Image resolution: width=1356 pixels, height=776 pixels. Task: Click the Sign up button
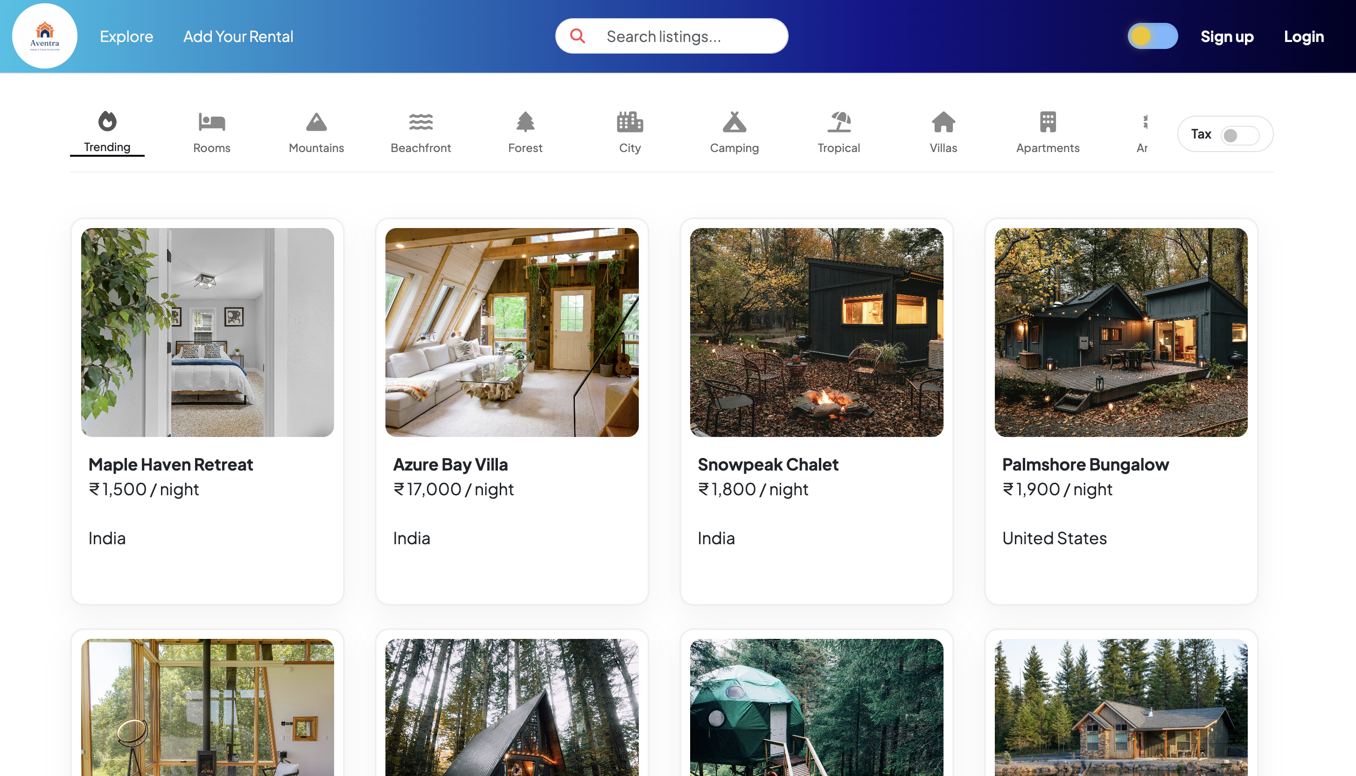pos(1226,36)
